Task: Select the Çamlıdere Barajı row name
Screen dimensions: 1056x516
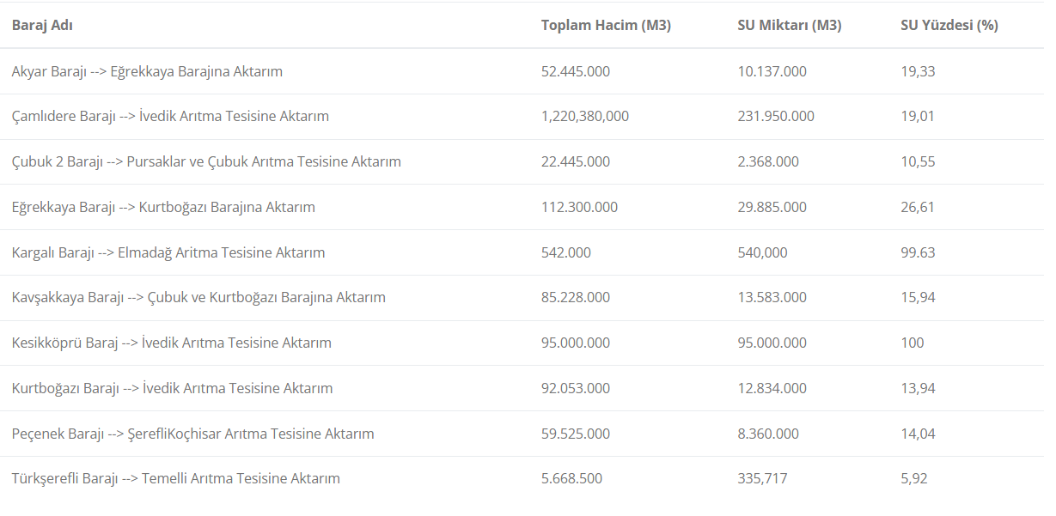Action: tap(170, 116)
